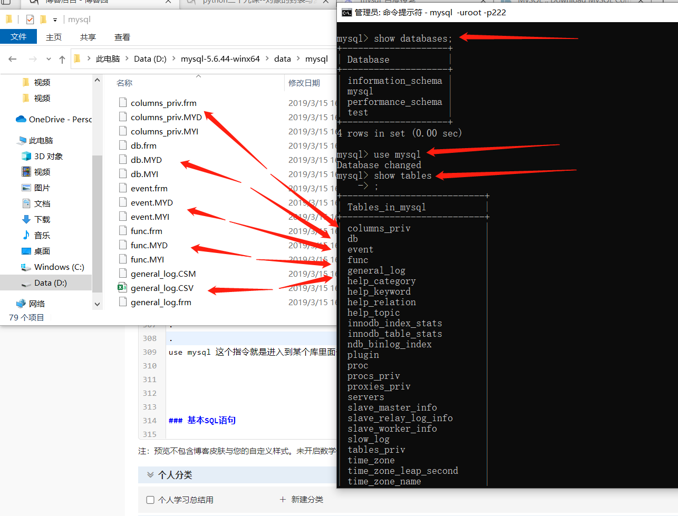Click the 图片 pictures icon
The image size is (678, 516).
[x=26, y=188]
